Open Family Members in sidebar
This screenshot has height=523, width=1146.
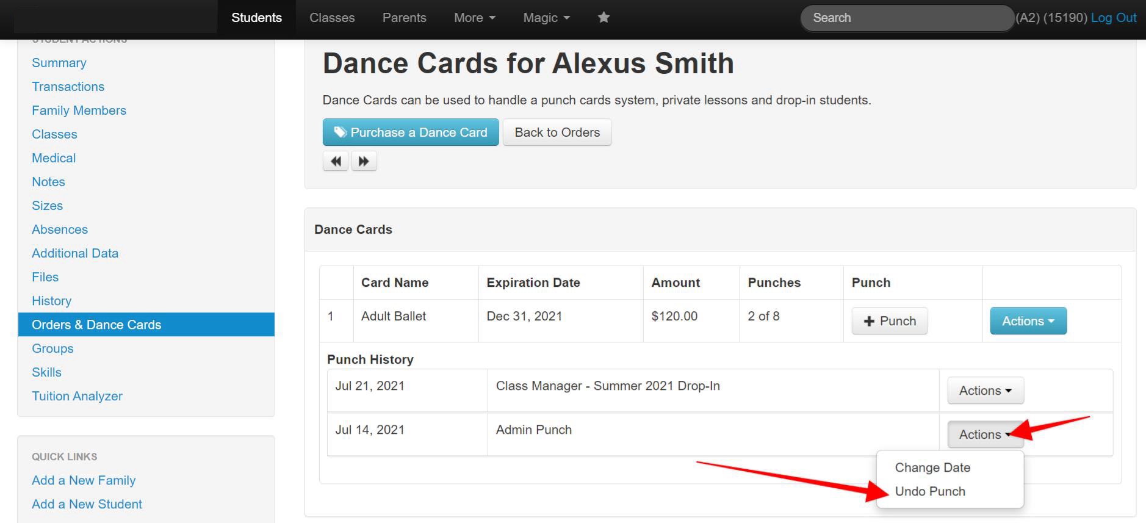[x=79, y=110]
